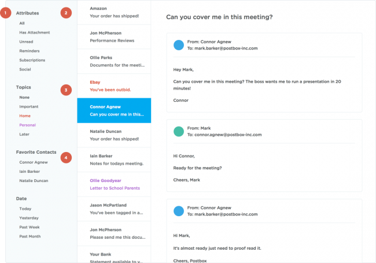
Task: Open the Ebay outbid message
Action: pyautogui.click(x=113, y=86)
